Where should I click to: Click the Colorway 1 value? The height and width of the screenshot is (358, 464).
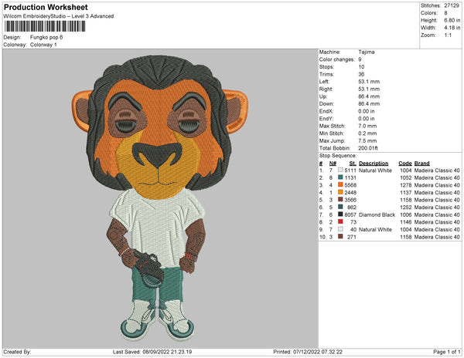(43, 45)
